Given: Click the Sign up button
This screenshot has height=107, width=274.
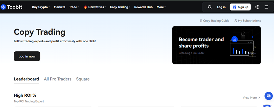Looking at the screenshot, I should pyautogui.click(x=240, y=7).
